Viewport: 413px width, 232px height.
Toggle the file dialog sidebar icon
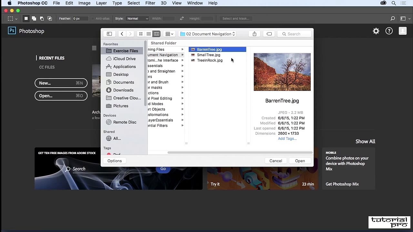coord(109,34)
